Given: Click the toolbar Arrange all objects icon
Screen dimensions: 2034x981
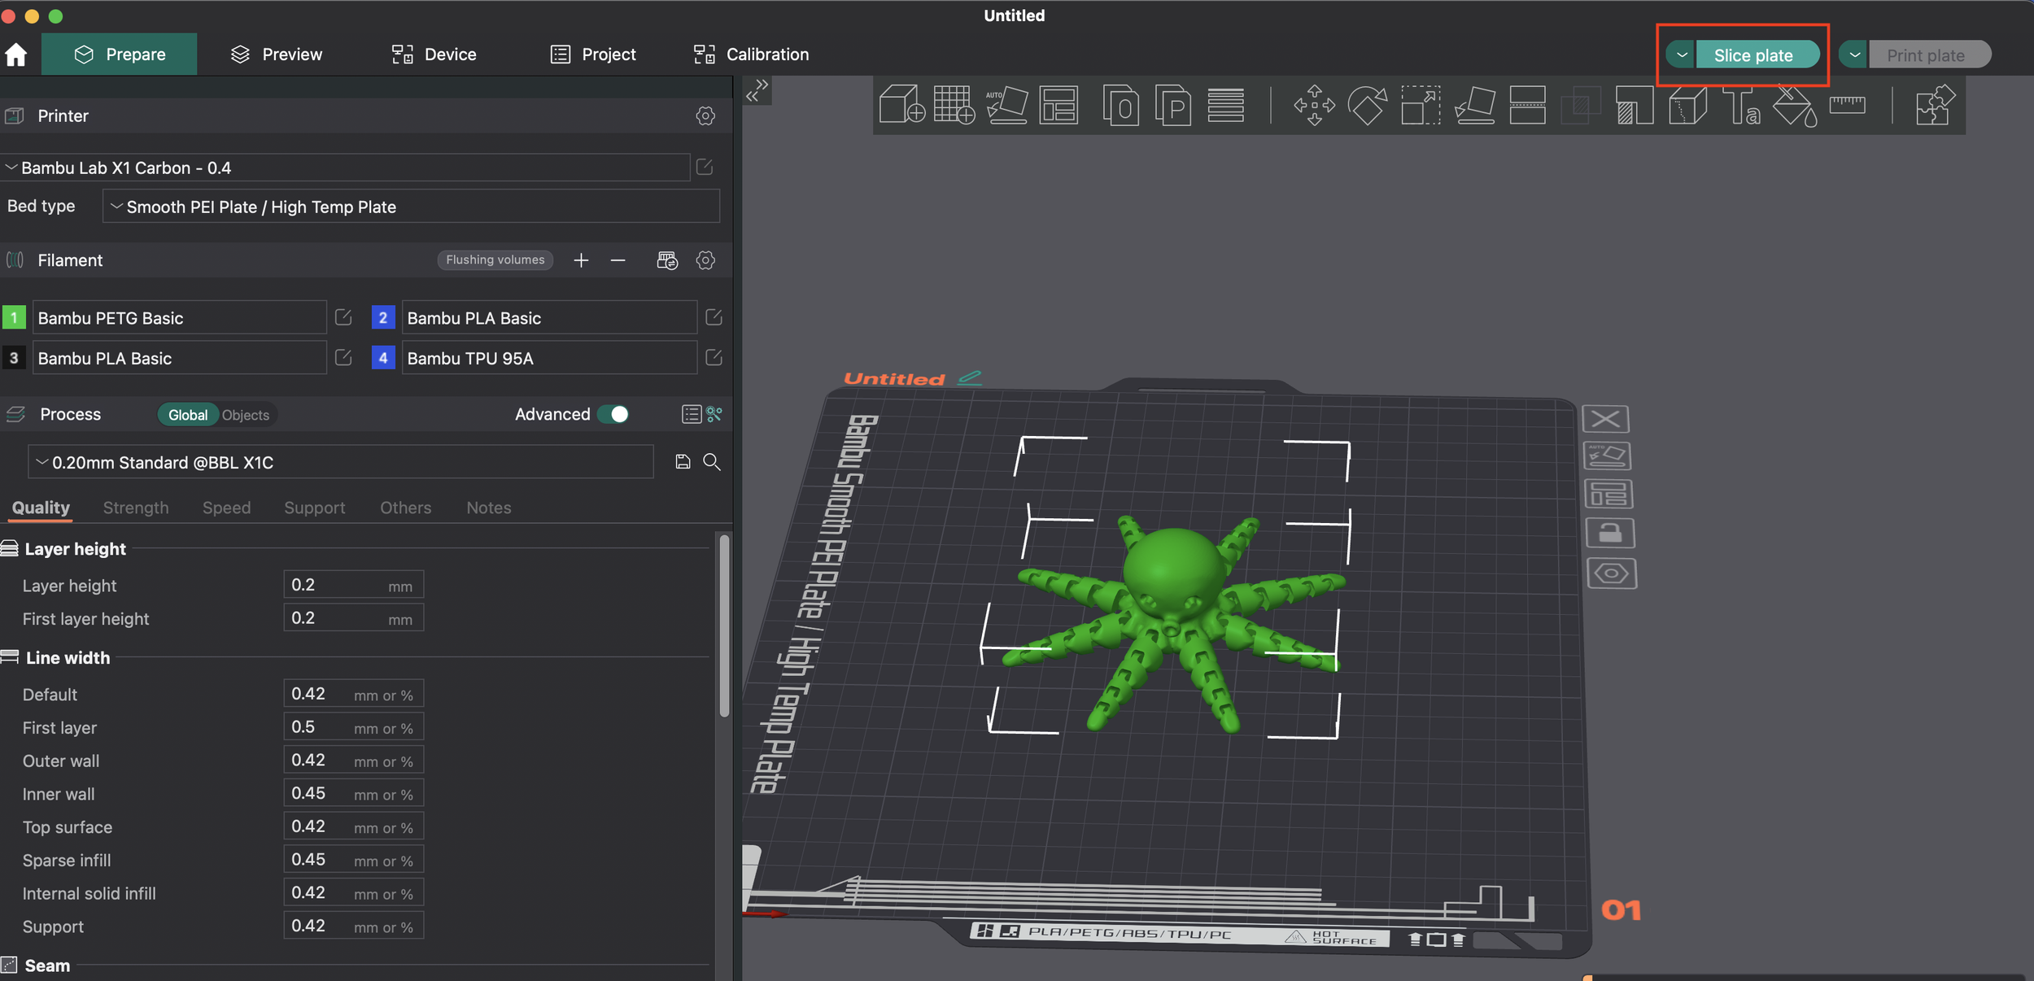Looking at the screenshot, I should pyautogui.click(x=1058, y=105).
